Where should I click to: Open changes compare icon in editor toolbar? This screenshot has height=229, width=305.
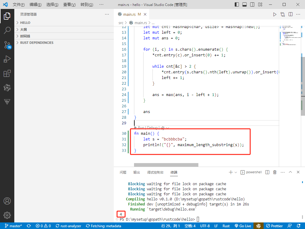point(283,14)
